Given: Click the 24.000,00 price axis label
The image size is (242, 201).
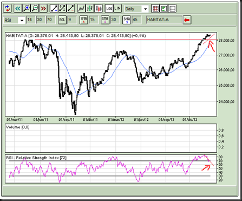Looking at the screenshot, I should (226, 102).
